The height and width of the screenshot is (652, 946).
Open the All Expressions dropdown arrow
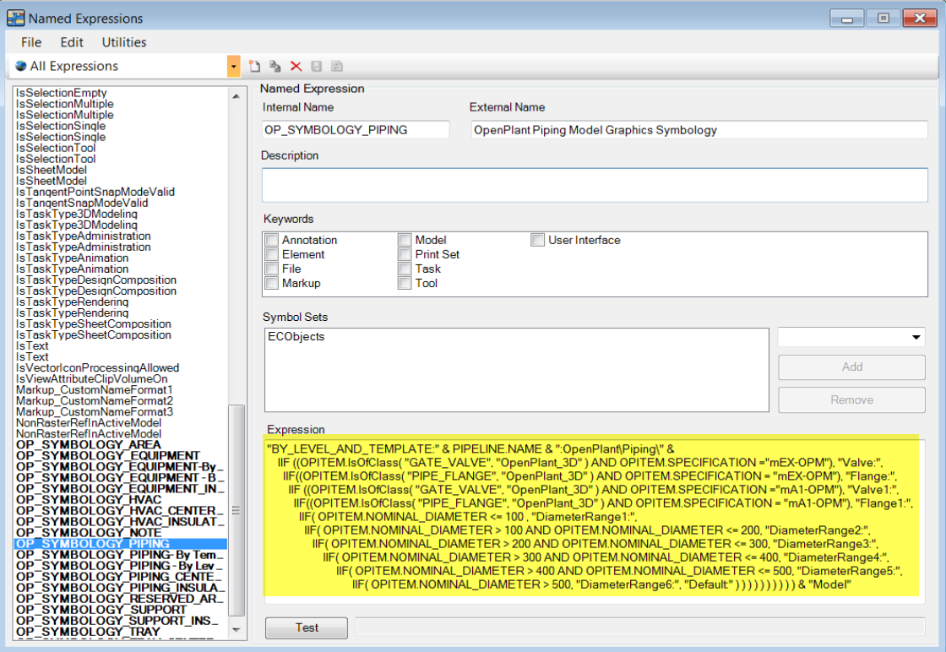233,67
